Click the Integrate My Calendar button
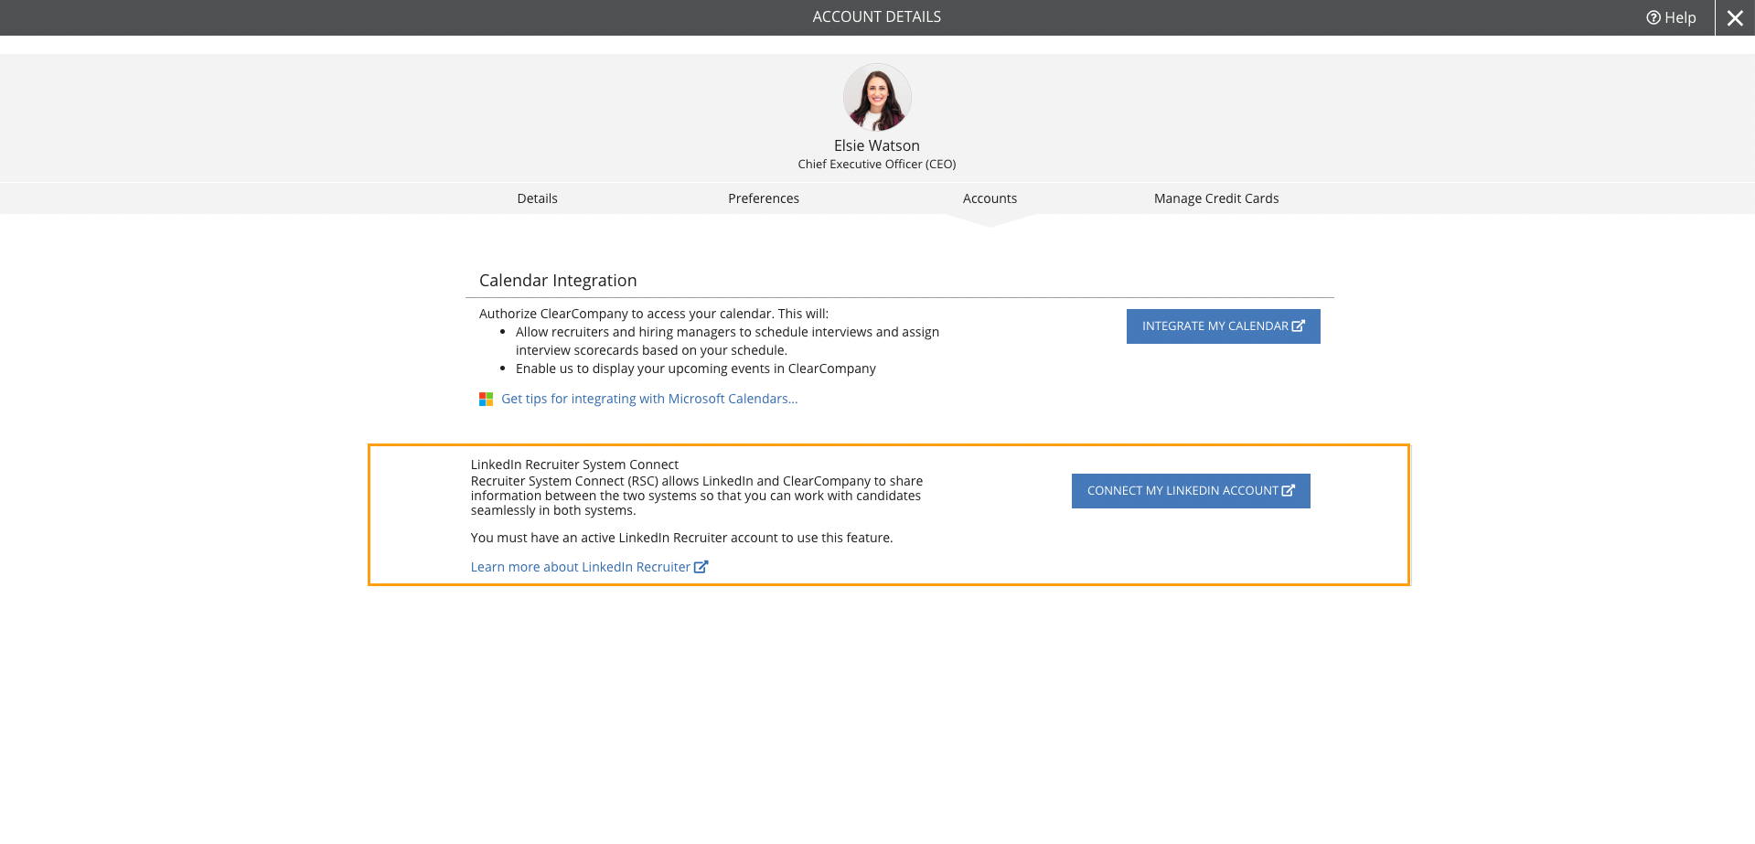The image size is (1755, 844). click(x=1224, y=326)
